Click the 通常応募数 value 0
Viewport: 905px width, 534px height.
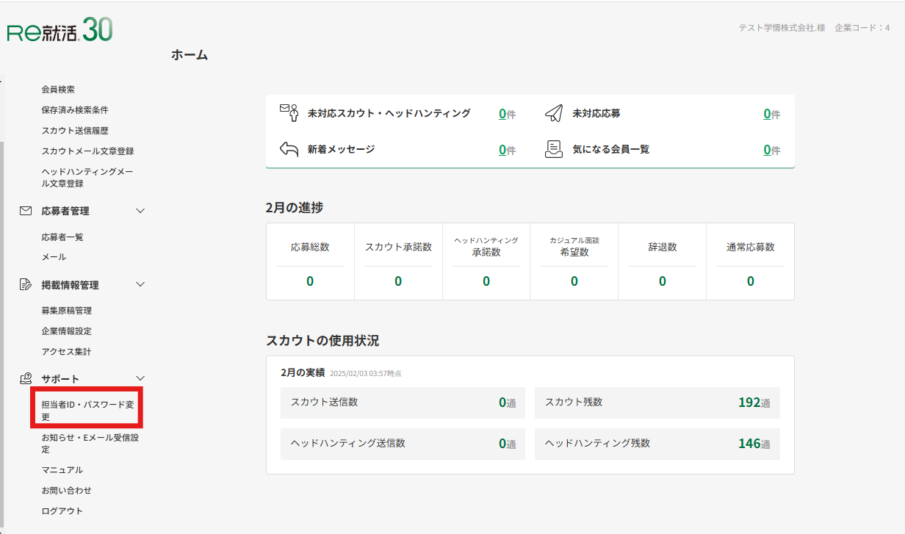751,281
